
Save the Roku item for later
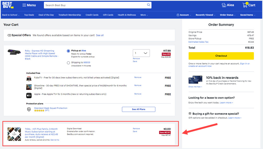pos(135,62)
